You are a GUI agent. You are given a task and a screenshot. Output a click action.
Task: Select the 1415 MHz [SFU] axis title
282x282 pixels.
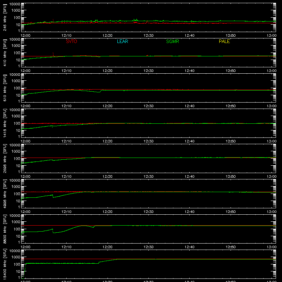(5, 123)
